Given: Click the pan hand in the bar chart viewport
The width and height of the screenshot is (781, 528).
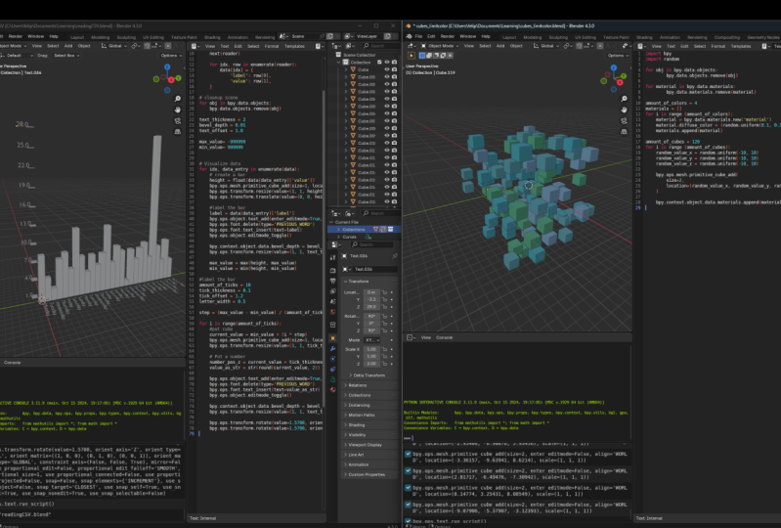Looking at the screenshot, I should click(177, 110).
